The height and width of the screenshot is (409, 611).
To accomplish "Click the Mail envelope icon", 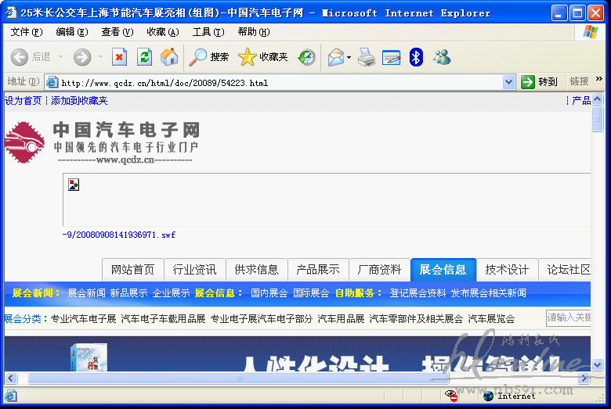I will tap(336, 58).
